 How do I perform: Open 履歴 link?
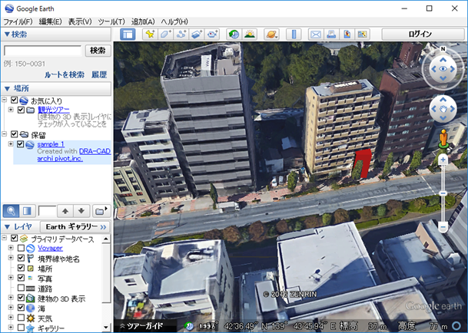coord(99,74)
